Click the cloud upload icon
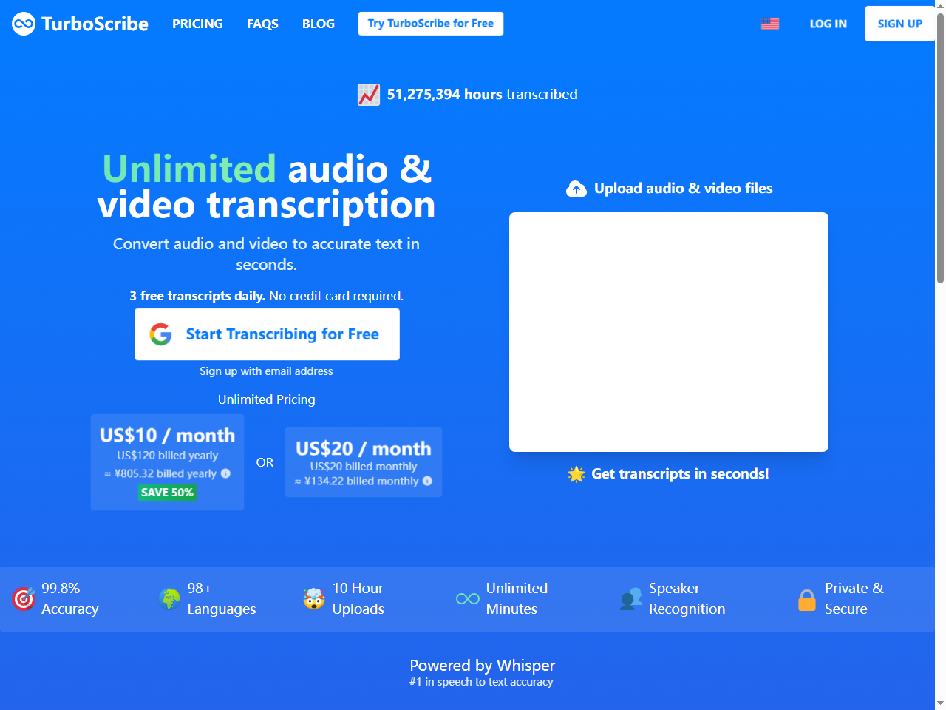 point(576,189)
